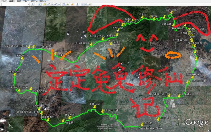Click the 顺义精林镇 yellow pushpin

coord(193,77)
